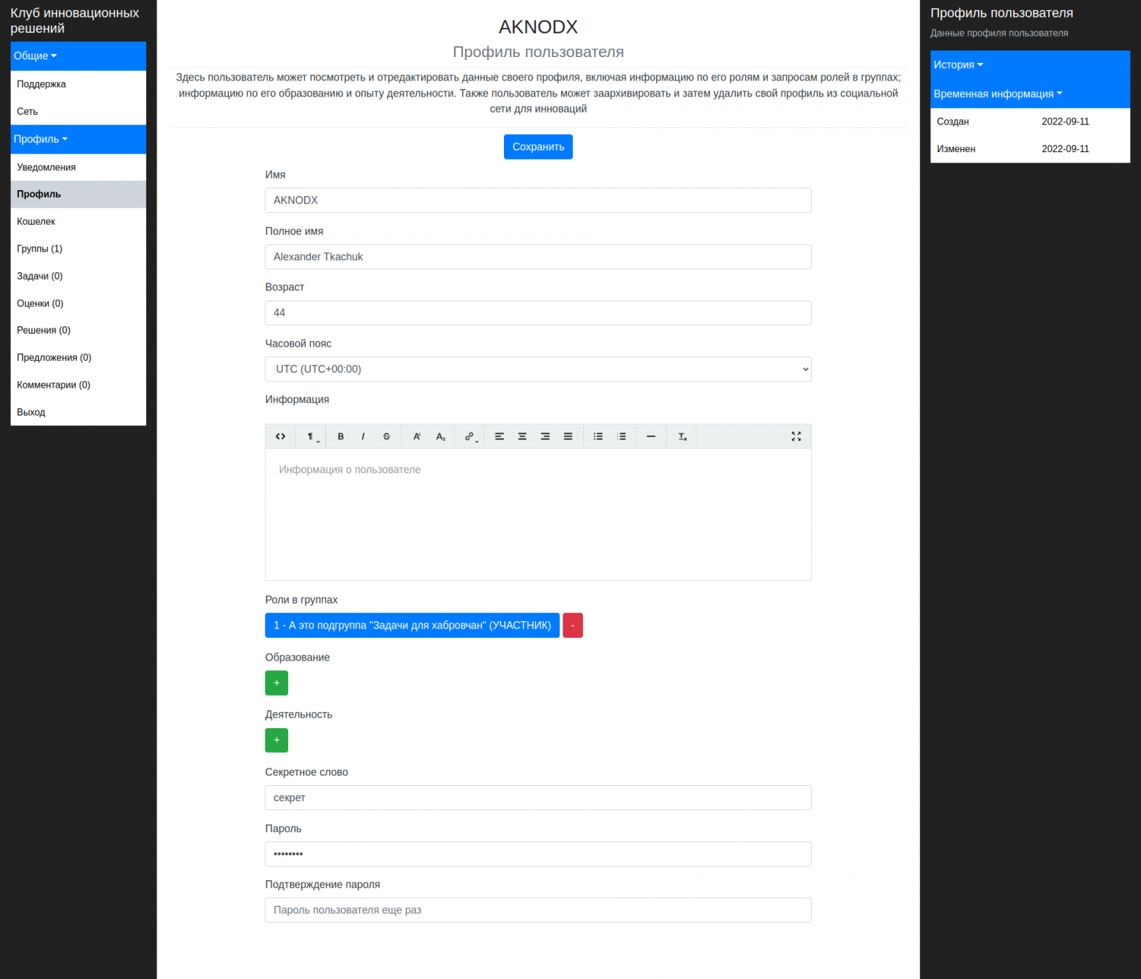Toggle HTML source code view in editor
This screenshot has width=1141, height=979.
pyautogui.click(x=280, y=437)
